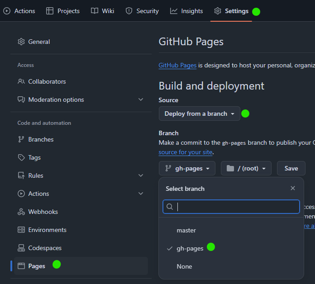Choose master branch from list

(x=231, y=231)
